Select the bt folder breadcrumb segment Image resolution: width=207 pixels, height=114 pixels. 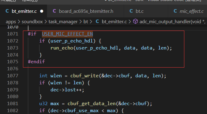point(86,22)
